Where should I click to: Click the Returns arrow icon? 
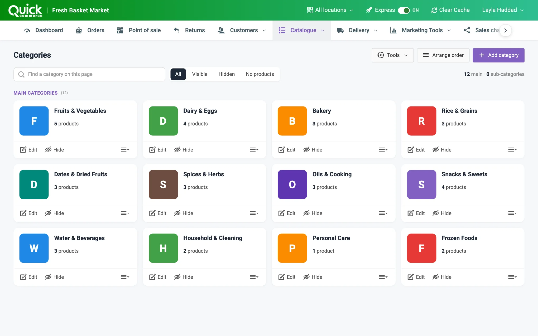[x=176, y=30]
